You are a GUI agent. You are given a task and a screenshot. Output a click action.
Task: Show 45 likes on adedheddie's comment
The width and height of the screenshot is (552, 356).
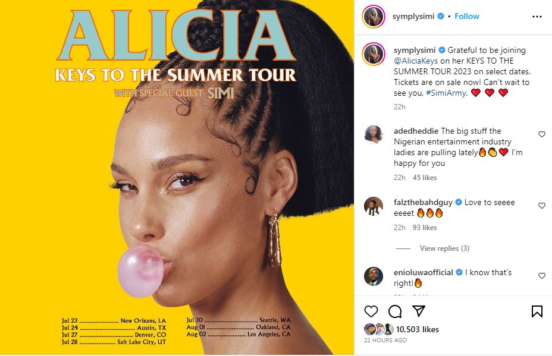pos(425,178)
